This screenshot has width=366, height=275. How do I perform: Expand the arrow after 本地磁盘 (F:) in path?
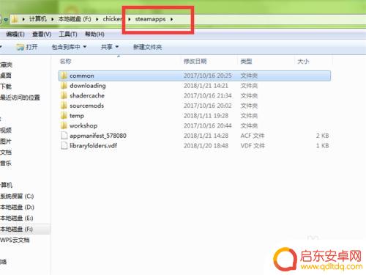[x=97, y=19]
